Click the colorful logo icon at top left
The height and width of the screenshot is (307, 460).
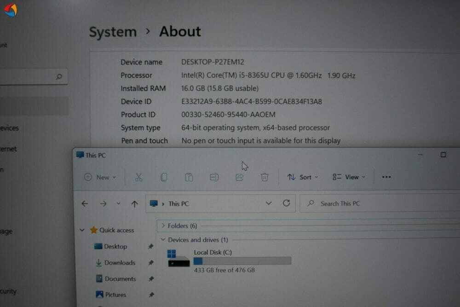[x=10, y=10]
